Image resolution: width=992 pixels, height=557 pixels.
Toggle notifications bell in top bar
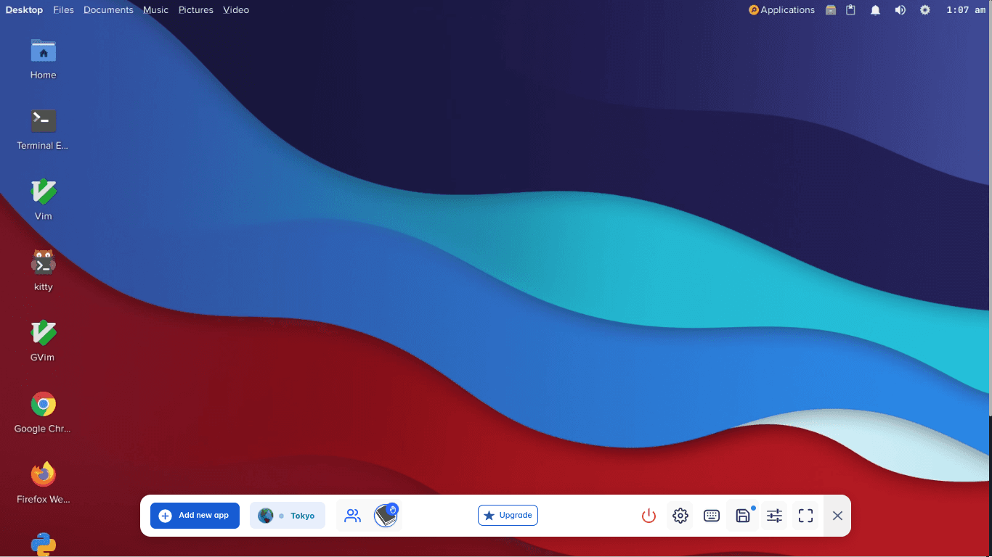(x=876, y=10)
